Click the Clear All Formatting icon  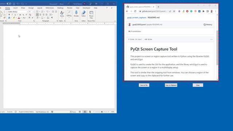click(30, 15)
